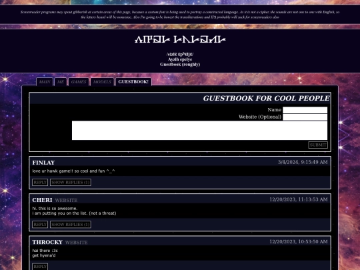Click the guestbook message text area

(x=199, y=131)
